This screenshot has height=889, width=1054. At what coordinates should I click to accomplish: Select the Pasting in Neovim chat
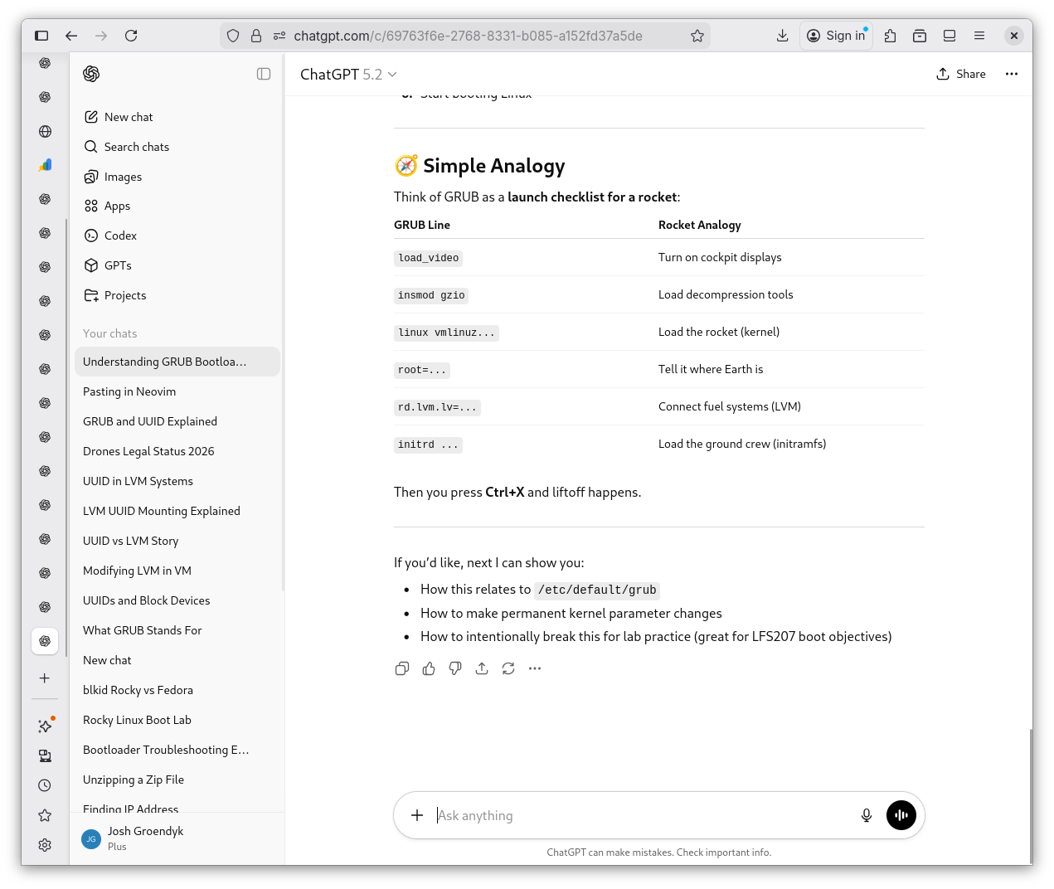129,391
